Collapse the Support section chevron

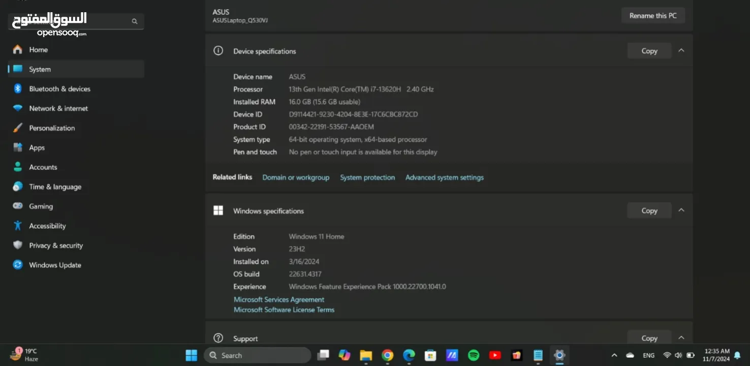(681, 338)
